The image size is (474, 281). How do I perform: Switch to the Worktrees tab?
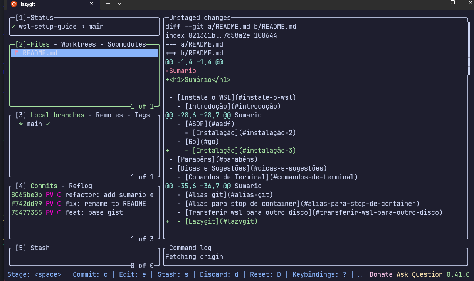79,44
